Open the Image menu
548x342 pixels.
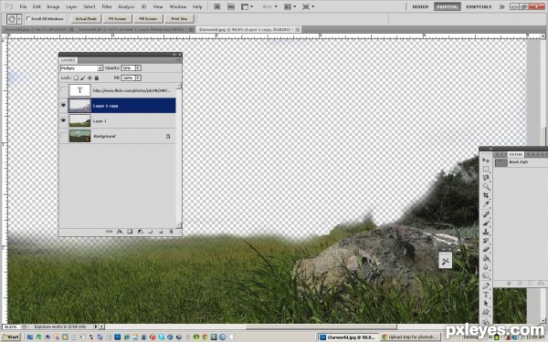point(53,6)
